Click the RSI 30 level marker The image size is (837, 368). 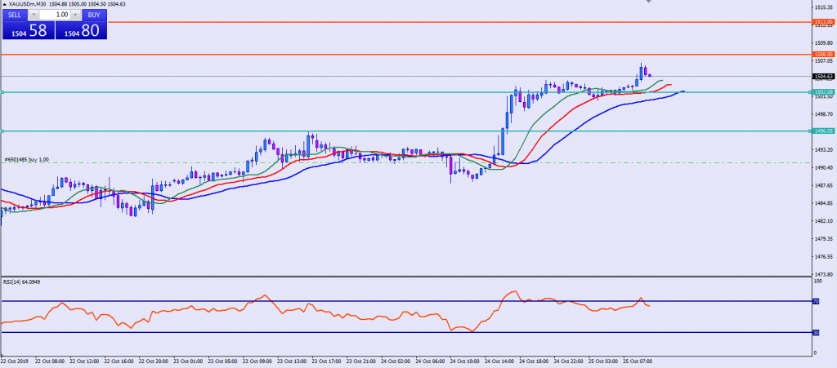click(815, 332)
